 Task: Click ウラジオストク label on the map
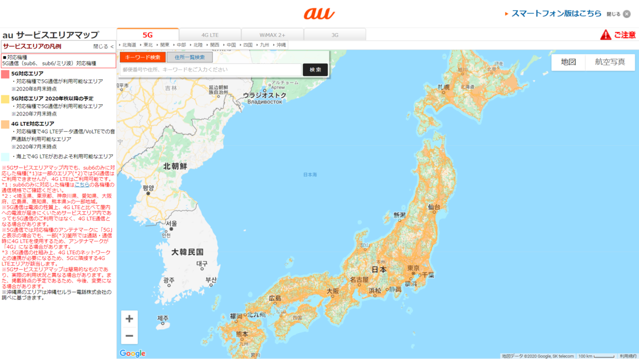[265, 95]
